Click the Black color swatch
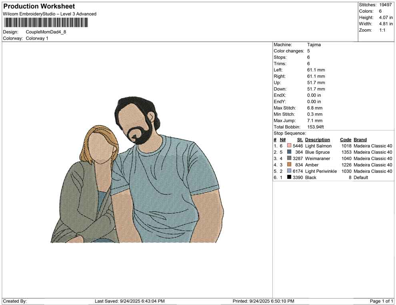Viewport: 396px width, 305px height. pyautogui.click(x=289, y=177)
